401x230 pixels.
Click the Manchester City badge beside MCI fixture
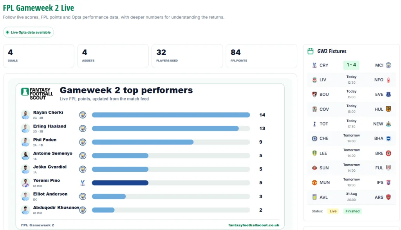388,65
